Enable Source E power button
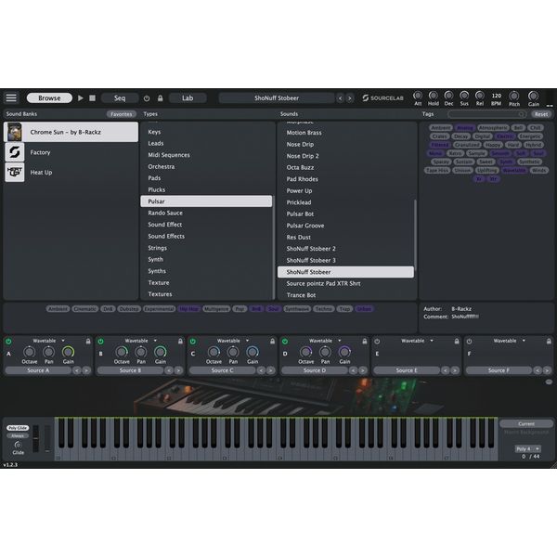Image resolution: width=557 pixels, height=557 pixels. (377, 342)
